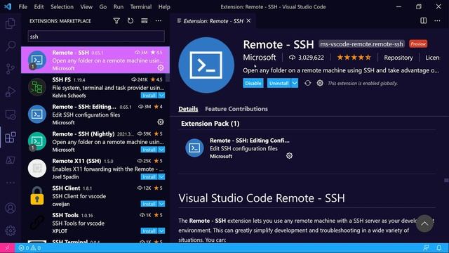Screen dimensions: 449x253
Task: Install the SSH FS extension
Action: pos(149,96)
